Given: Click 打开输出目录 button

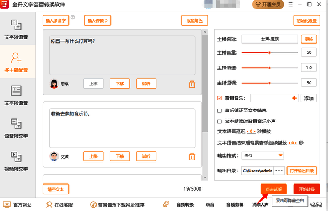Looking at the screenshot, I should pyautogui.click(x=302, y=171).
